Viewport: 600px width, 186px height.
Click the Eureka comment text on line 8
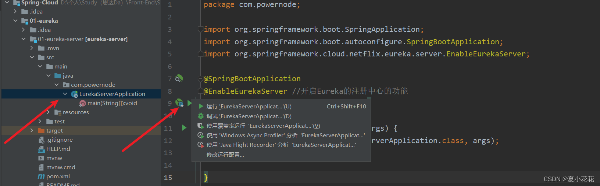pos(350,91)
